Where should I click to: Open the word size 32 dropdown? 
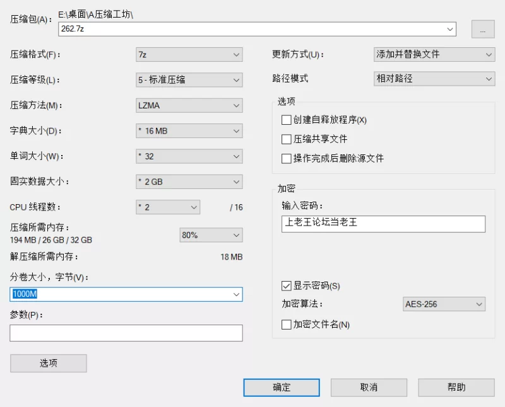pos(189,157)
